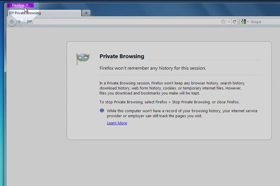The height and width of the screenshot is (186, 280).
Task: Click the Private Browsing heading text
Action: tap(122, 56)
